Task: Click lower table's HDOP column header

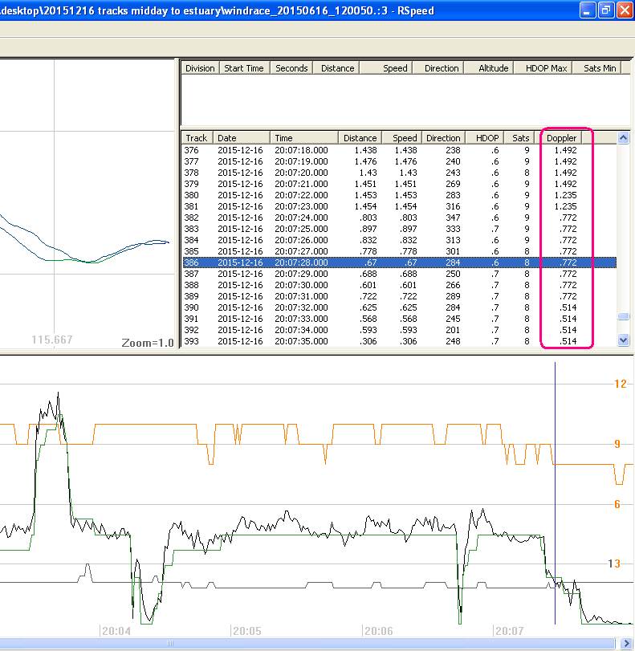Action: click(487, 138)
